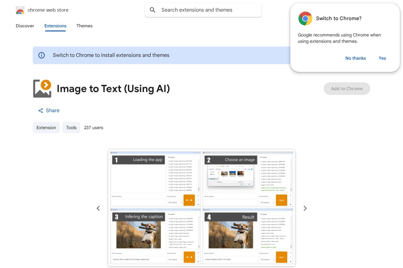Select the Extensions tab

point(55,26)
